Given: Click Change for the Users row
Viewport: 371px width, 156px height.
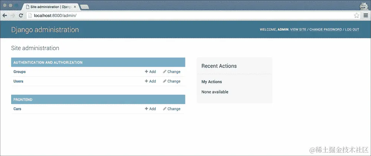Looking at the screenshot, I should (x=171, y=81).
